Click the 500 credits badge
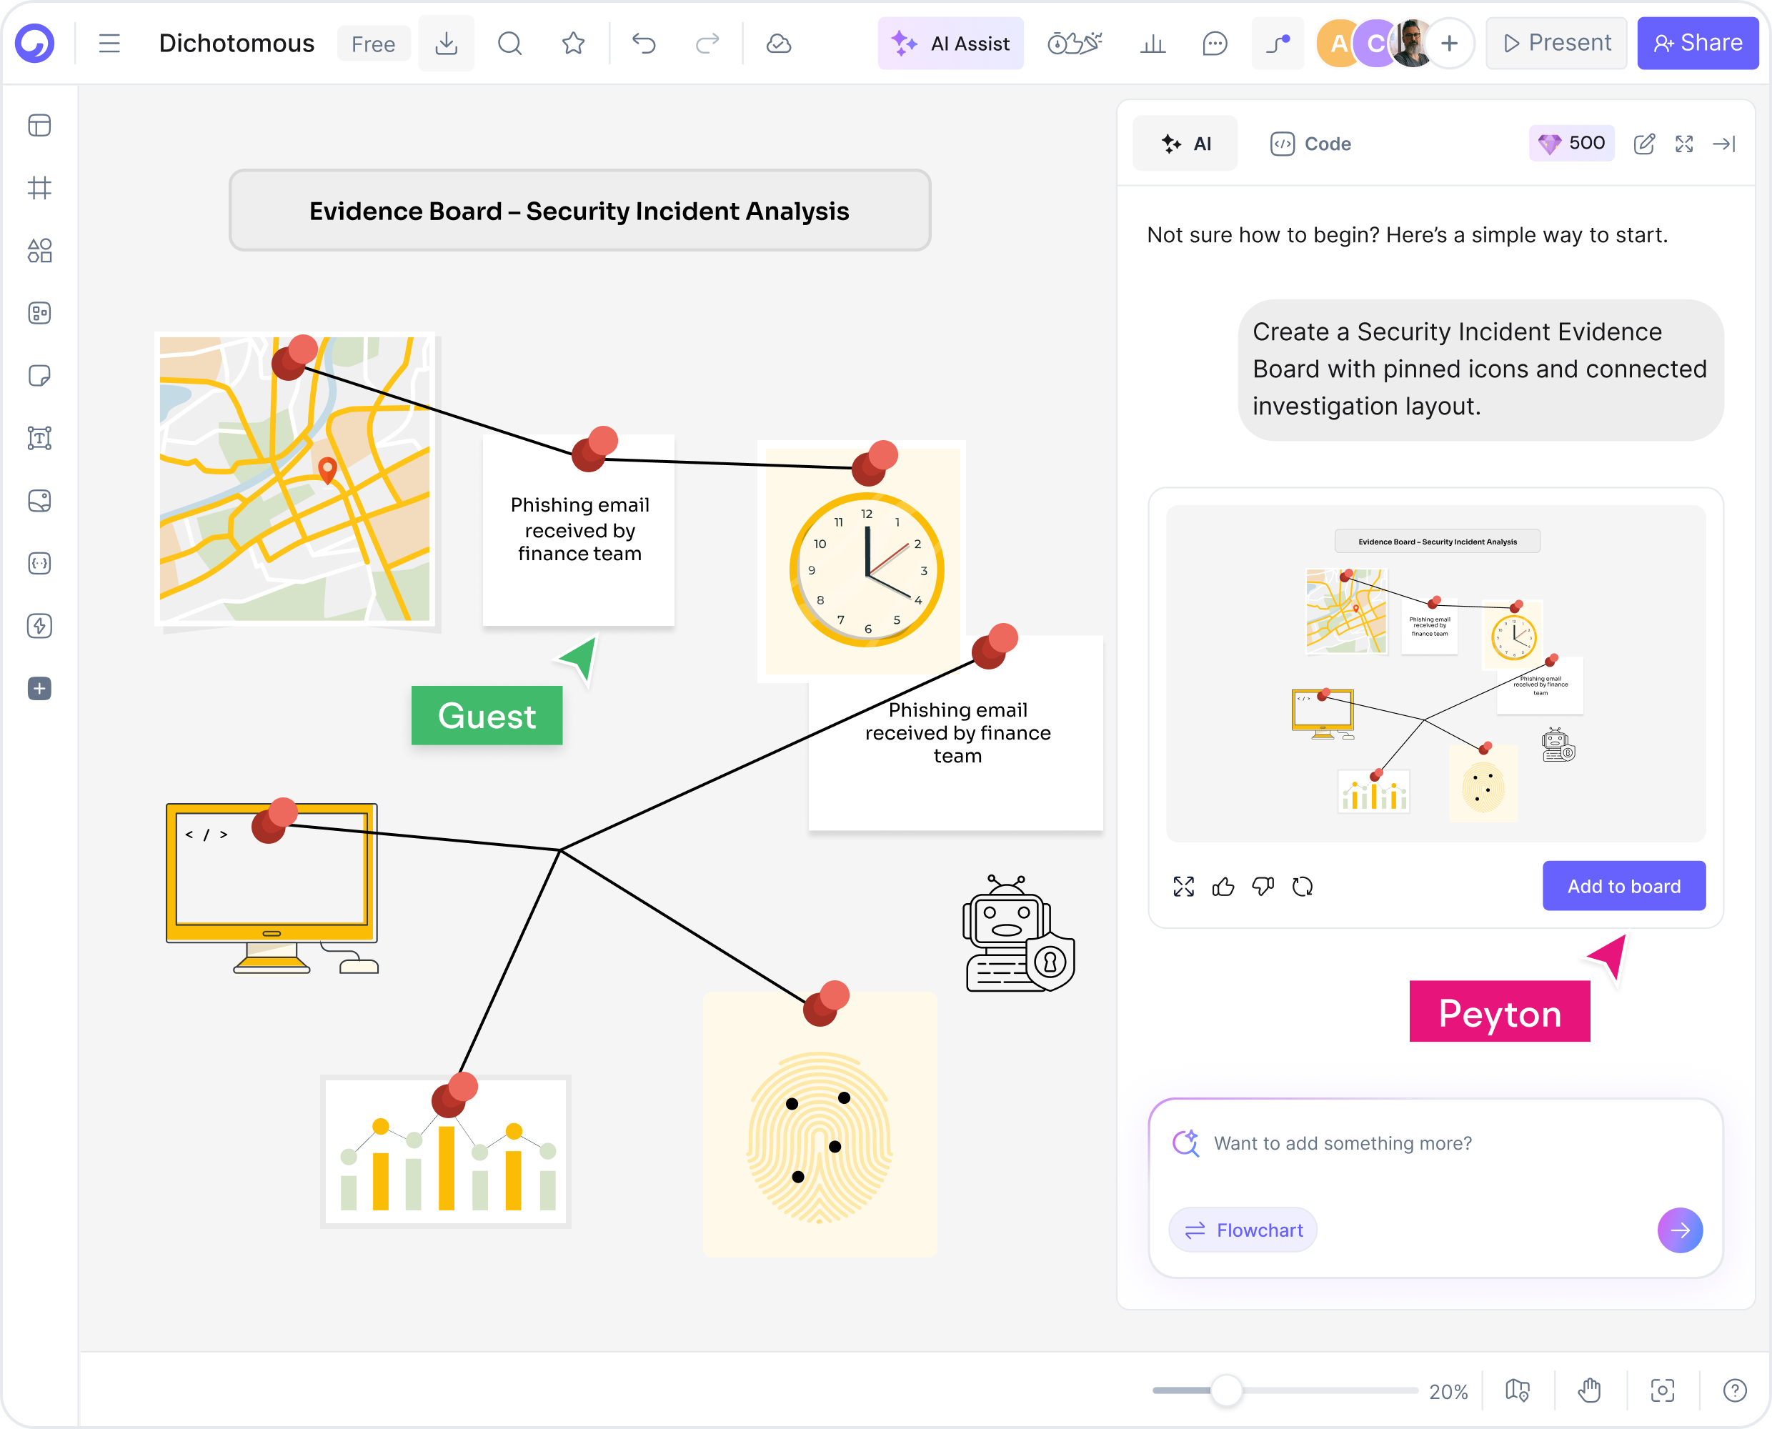The width and height of the screenshot is (1772, 1429). pos(1571,143)
